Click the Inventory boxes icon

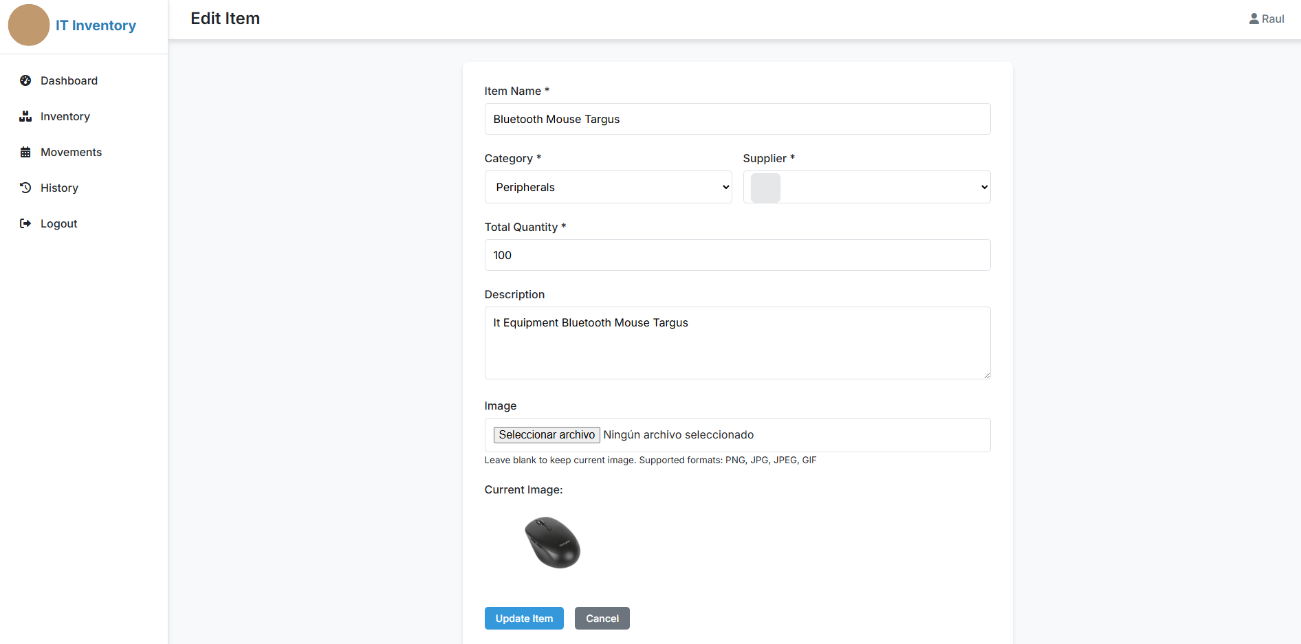tap(25, 116)
